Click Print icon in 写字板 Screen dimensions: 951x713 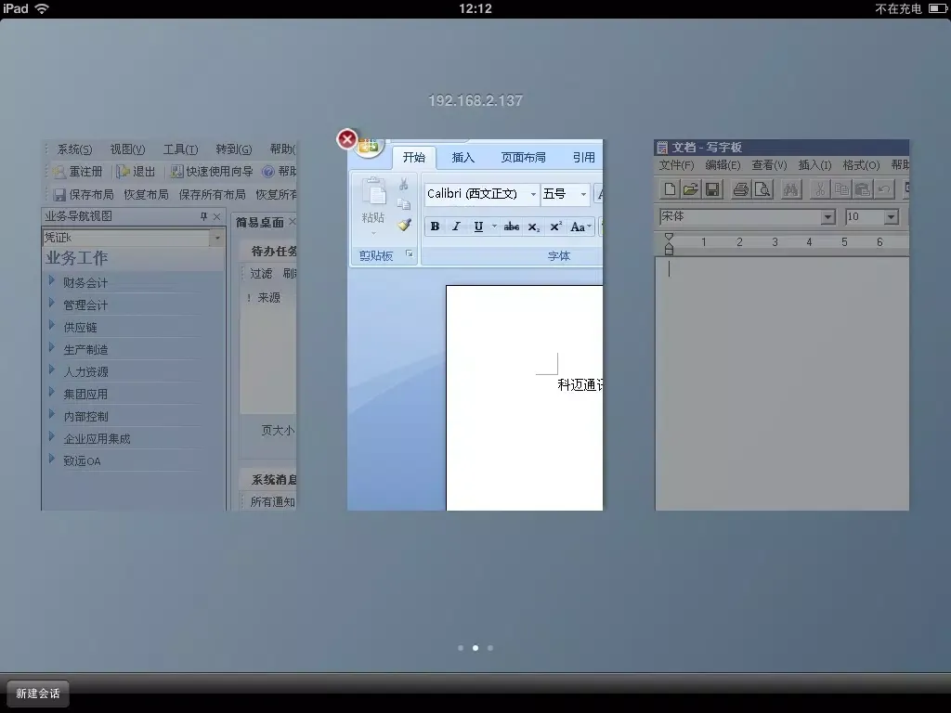pyautogui.click(x=740, y=189)
